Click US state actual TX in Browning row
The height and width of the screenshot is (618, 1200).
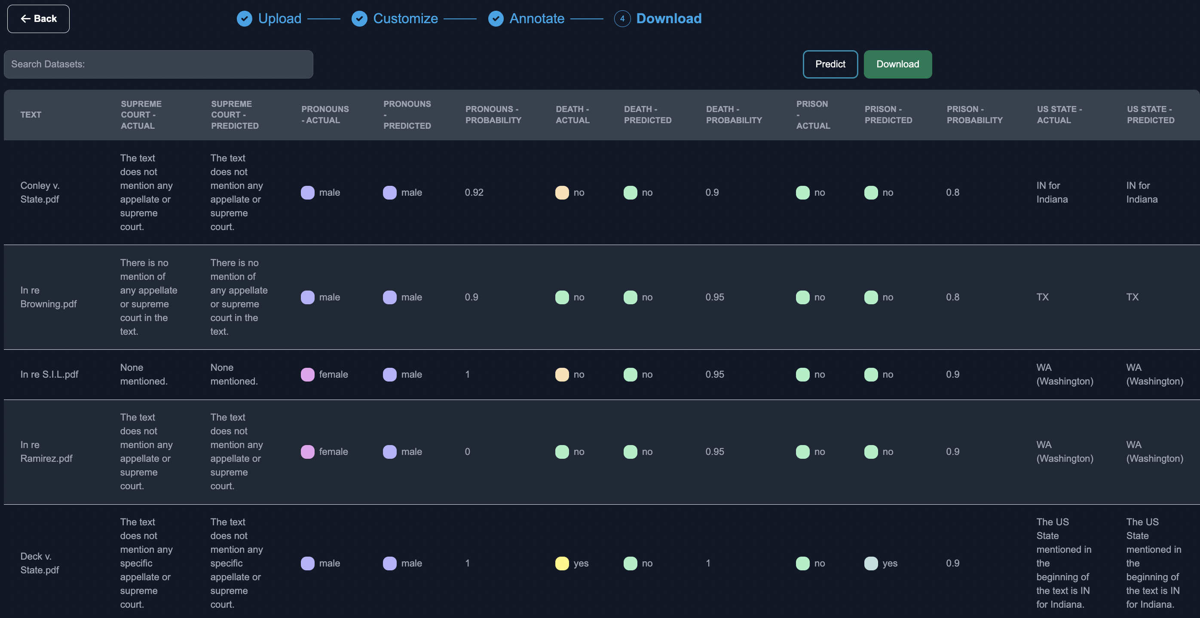click(1043, 297)
